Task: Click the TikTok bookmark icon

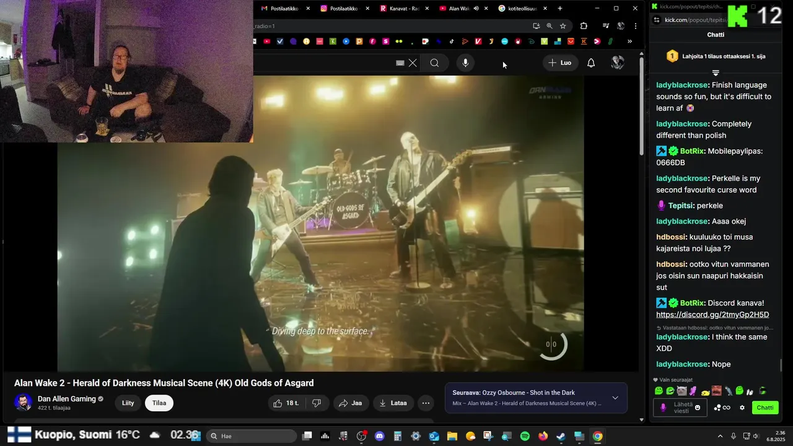Action: pos(452,42)
